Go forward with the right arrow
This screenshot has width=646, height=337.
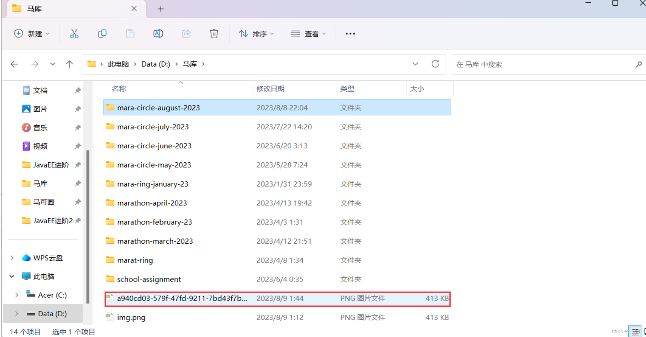(x=35, y=64)
